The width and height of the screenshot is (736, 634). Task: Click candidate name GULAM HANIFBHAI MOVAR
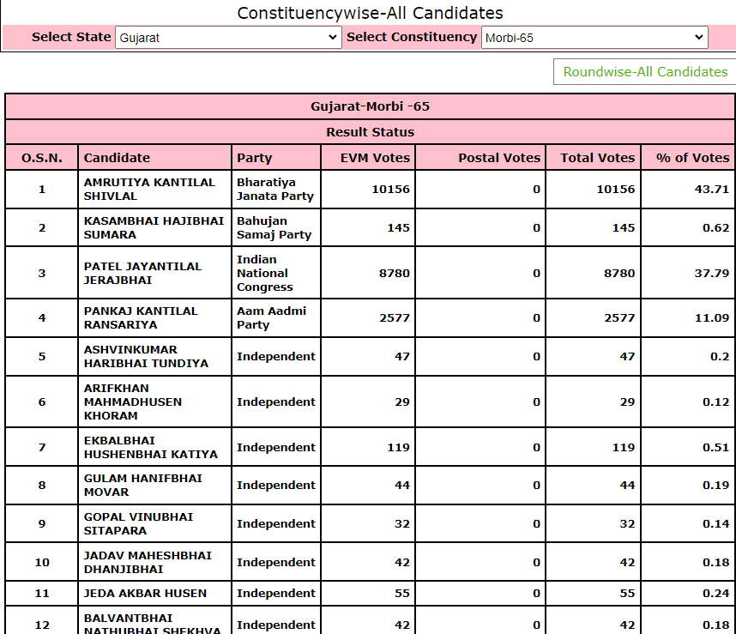coord(142,485)
